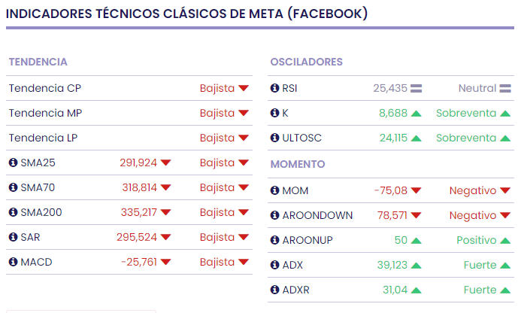Click the Tendencia LP Bajista status
This screenshot has width=521, height=313.
[217, 138]
